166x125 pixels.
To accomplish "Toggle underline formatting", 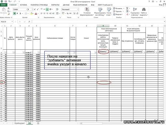I will [x=20, y=13].
